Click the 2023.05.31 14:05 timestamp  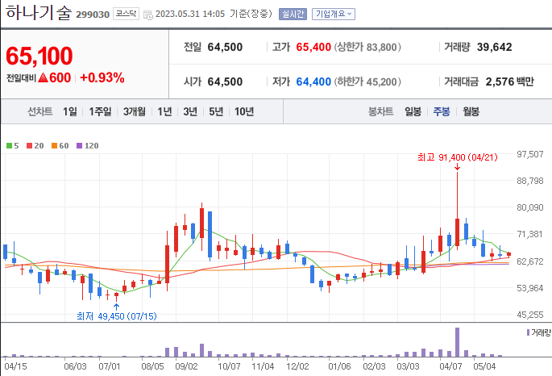(190, 14)
